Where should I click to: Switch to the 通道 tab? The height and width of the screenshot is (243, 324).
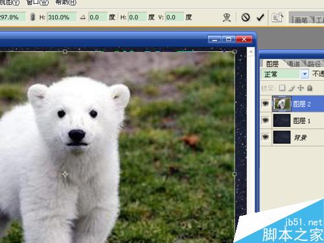tap(294, 64)
